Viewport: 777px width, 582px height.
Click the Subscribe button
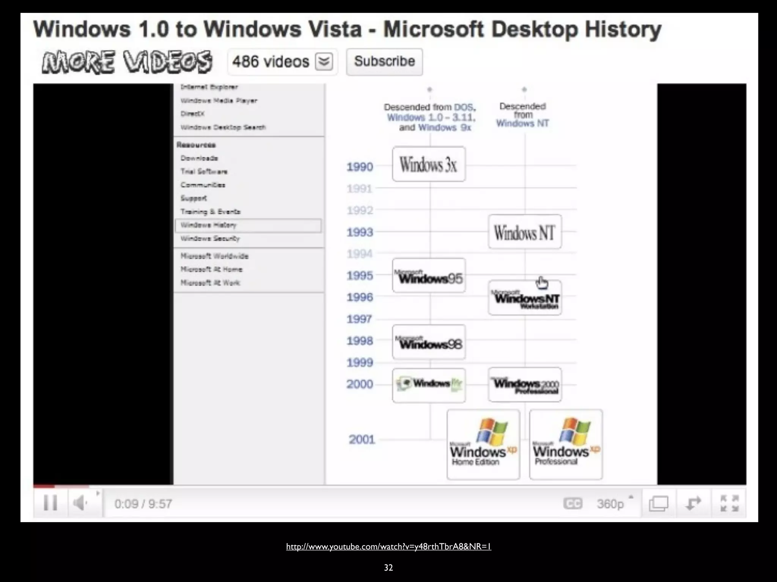[384, 61]
